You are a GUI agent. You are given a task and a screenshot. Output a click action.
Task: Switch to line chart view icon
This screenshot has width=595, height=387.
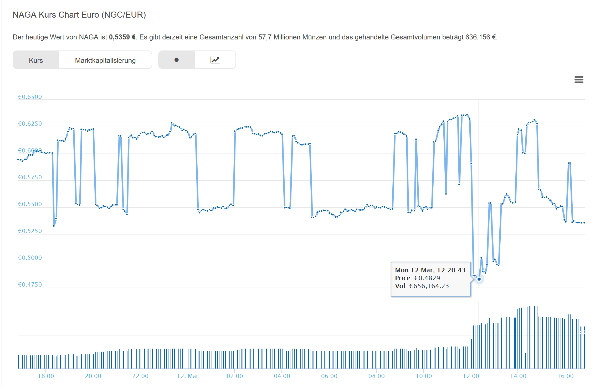215,60
